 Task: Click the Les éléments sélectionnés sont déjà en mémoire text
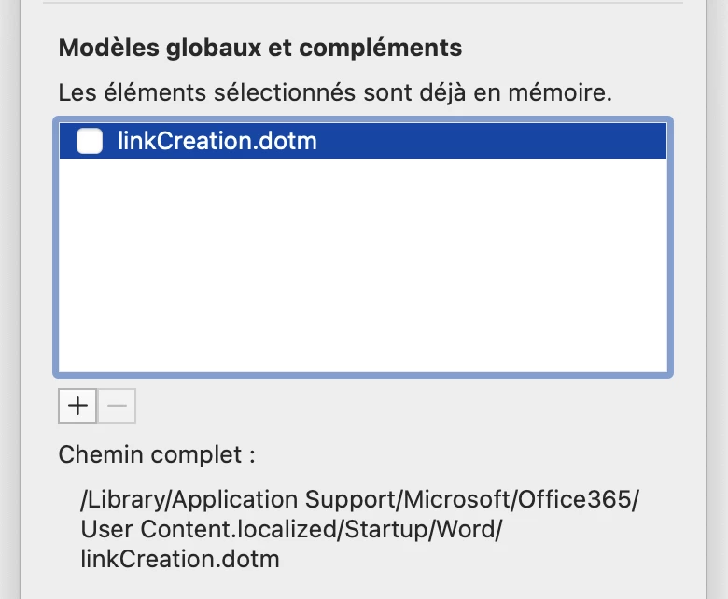pos(335,91)
